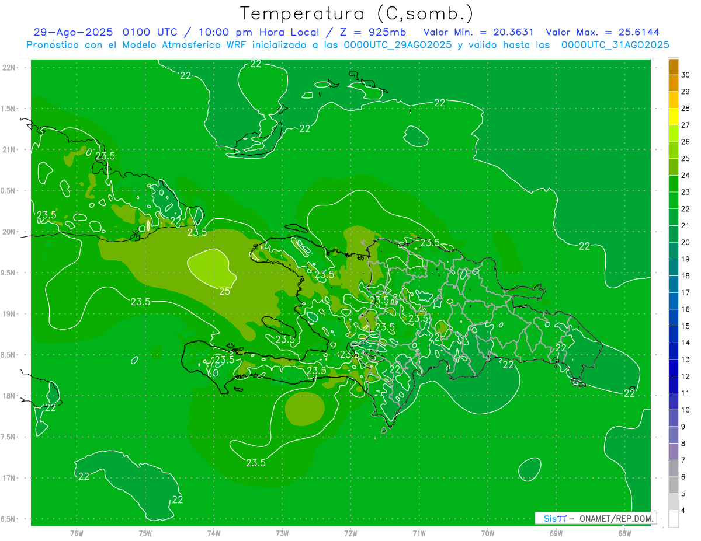Click the "18N" latitude axis label
701x541 pixels.
[x=9, y=396]
